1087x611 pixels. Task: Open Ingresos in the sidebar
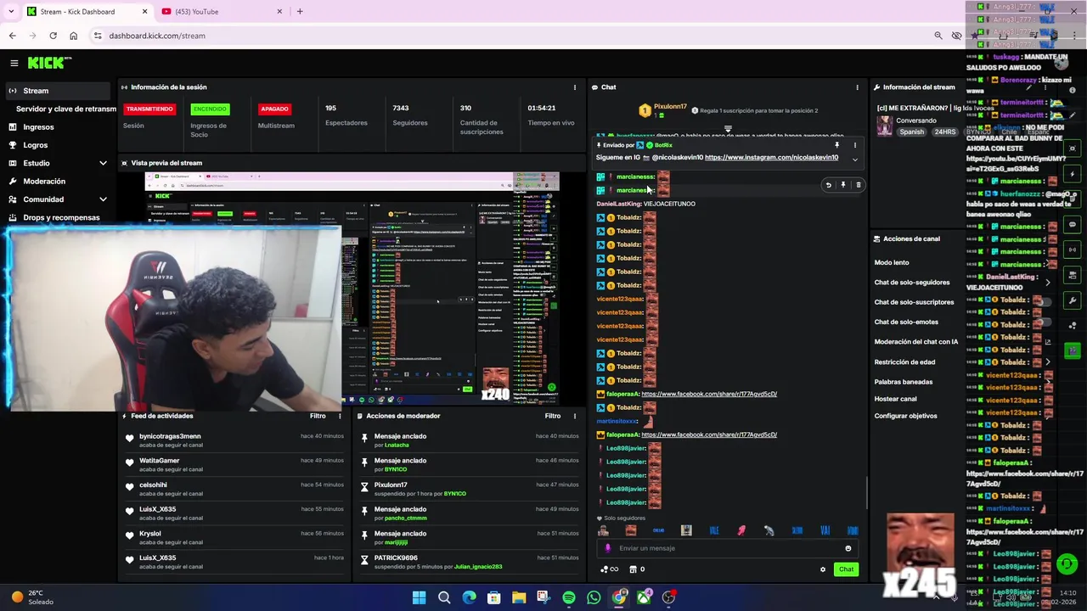(x=38, y=127)
